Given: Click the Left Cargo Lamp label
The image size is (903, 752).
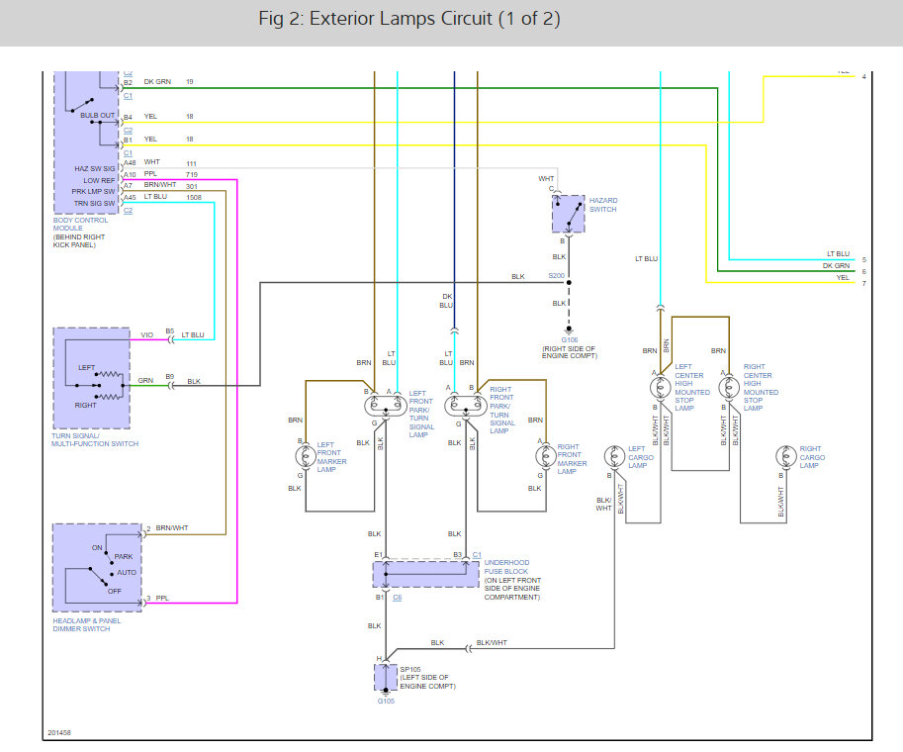Looking at the screenshot, I should (640, 457).
